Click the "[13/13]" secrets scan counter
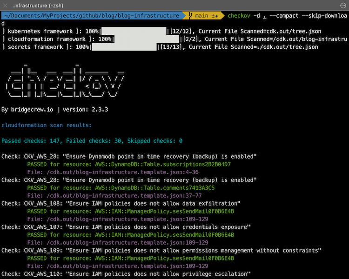This screenshot has height=279, width=349. (171, 47)
